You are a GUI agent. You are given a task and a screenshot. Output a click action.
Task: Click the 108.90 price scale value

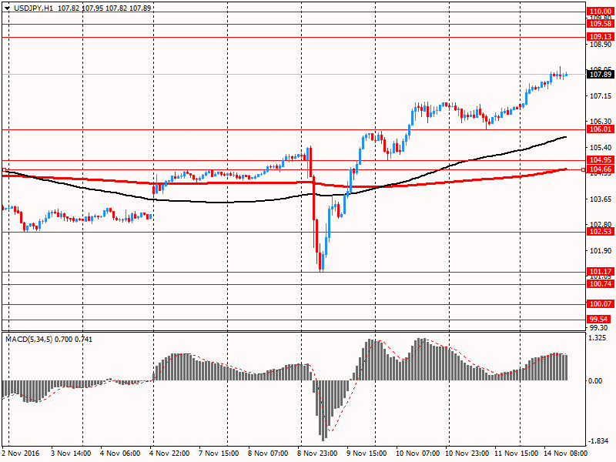(601, 45)
